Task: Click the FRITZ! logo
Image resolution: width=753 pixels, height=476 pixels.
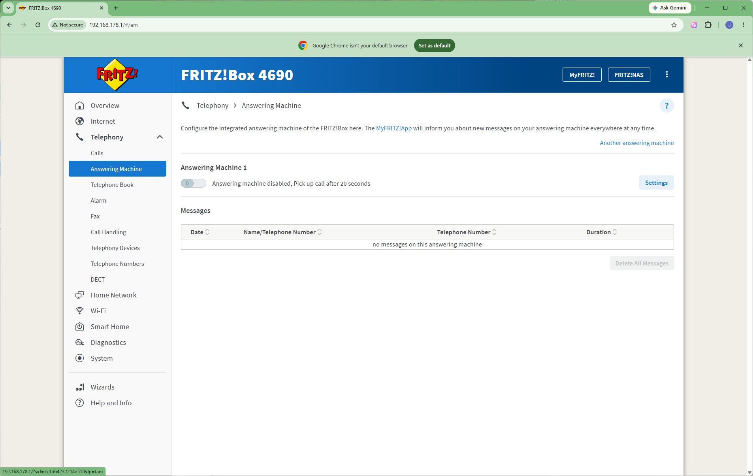Action: tap(117, 75)
